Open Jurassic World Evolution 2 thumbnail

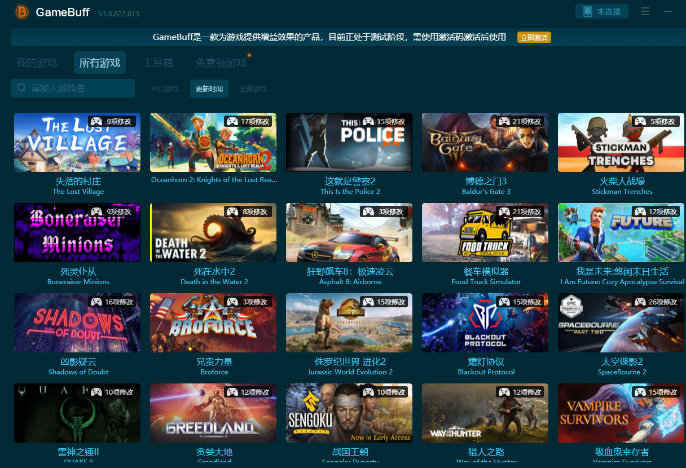click(x=349, y=323)
